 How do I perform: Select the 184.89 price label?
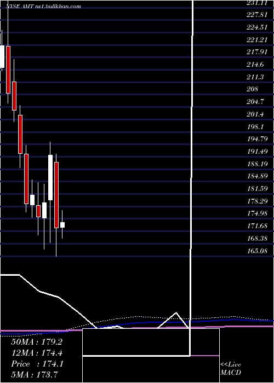coord(257,176)
